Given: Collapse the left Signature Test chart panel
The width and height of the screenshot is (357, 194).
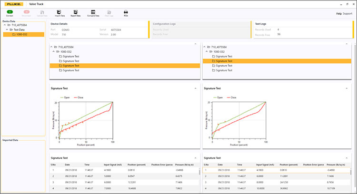Looking at the screenshot, I should [195, 88].
